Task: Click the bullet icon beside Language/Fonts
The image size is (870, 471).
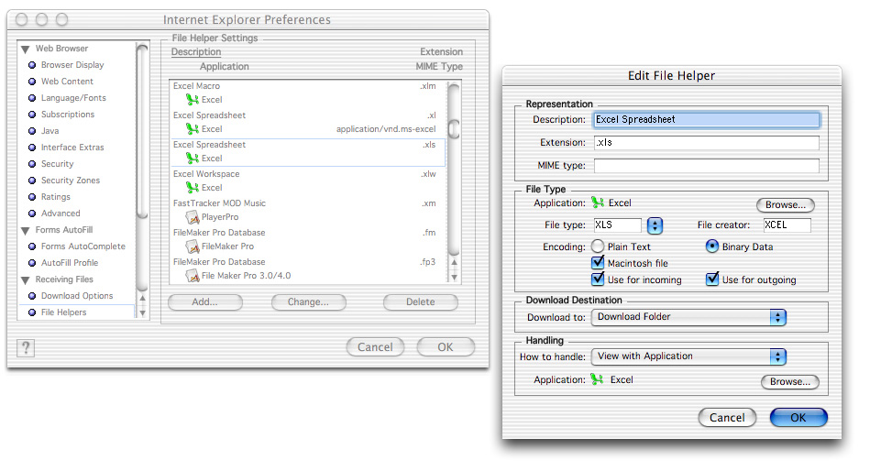Action: [32, 98]
